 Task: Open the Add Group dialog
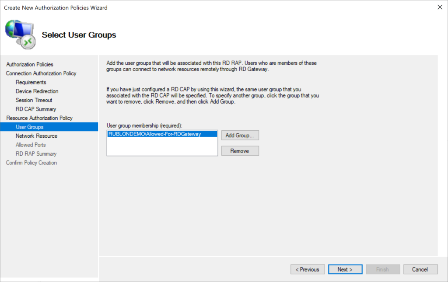(x=240, y=135)
